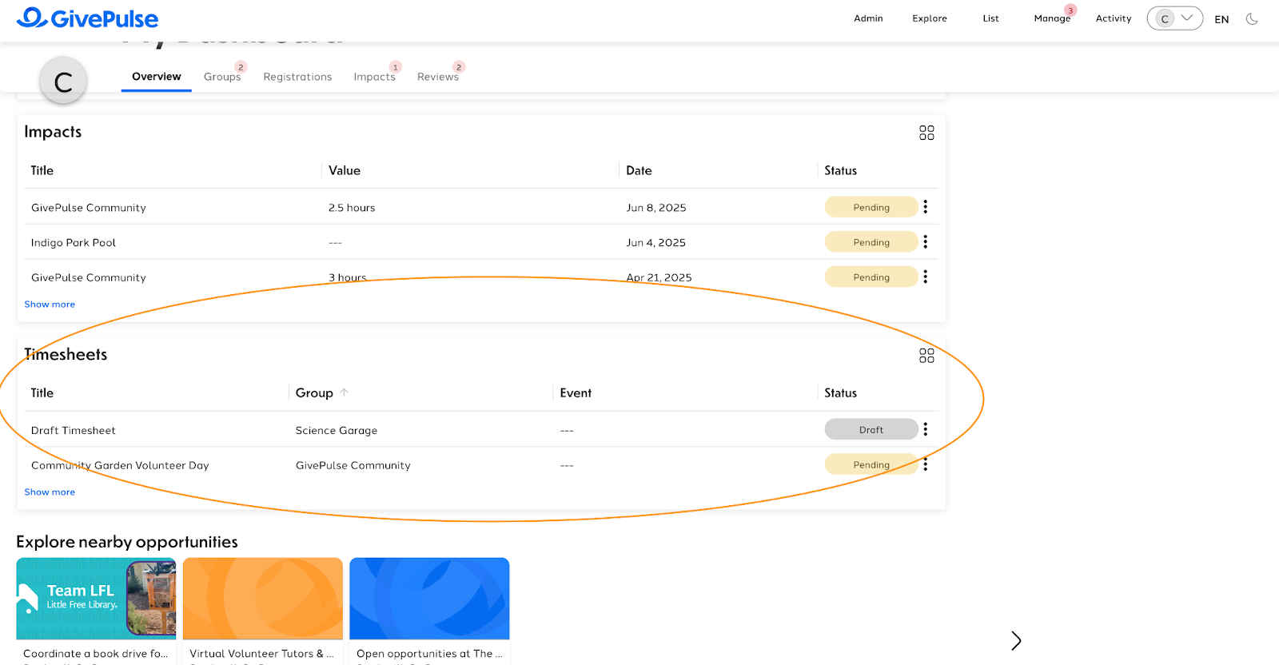Click the C profile avatar circle
1279x665 pixels.
pyautogui.click(x=63, y=81)
